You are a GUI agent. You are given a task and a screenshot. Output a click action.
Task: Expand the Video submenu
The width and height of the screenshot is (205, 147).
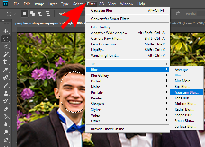pyautogui.click(x=127, y=115)
